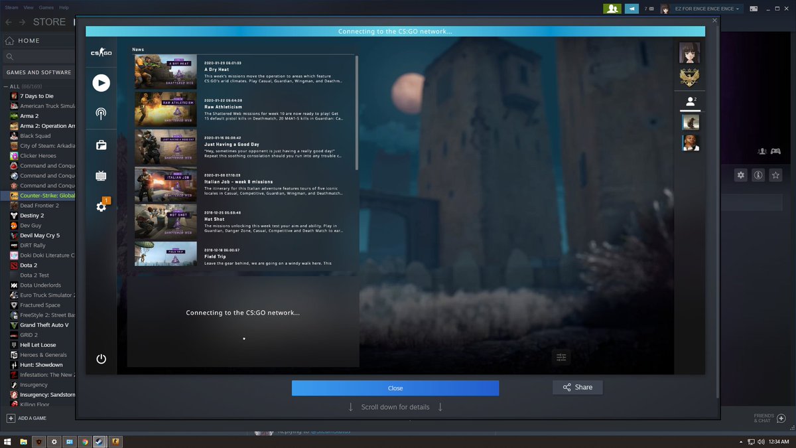The height and width of the screenshot is (448, 796).
Task: Open the Games menu
Action: [x=46, y=7]
